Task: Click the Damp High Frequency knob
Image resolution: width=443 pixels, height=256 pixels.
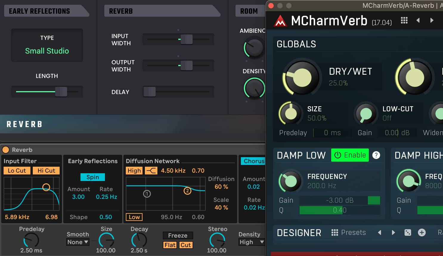Action: coord(408,181)
